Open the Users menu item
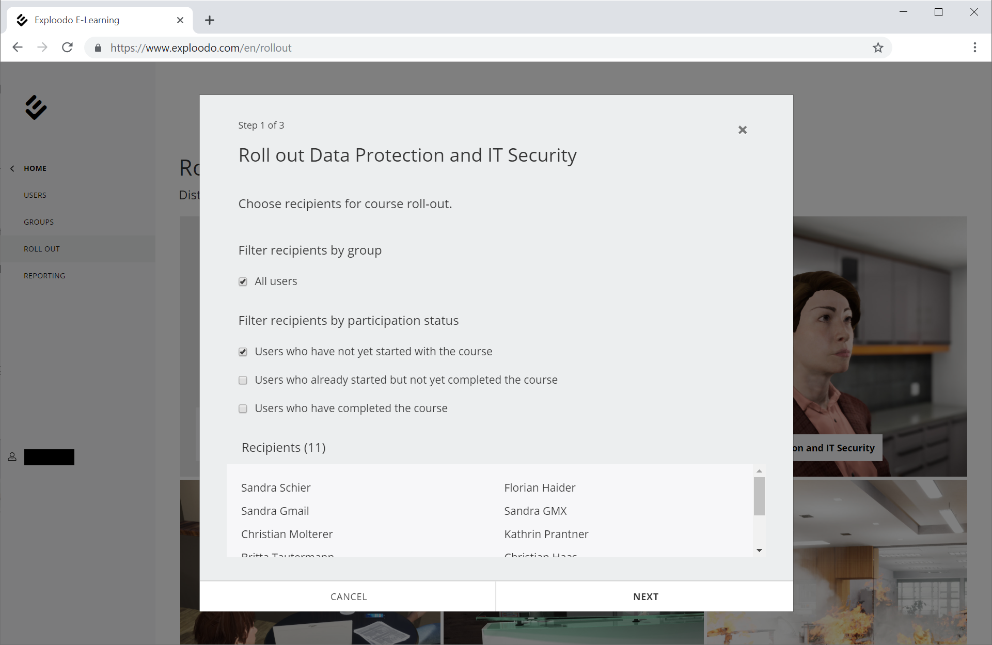Screen dimensions: 992x645 [35, 195]
